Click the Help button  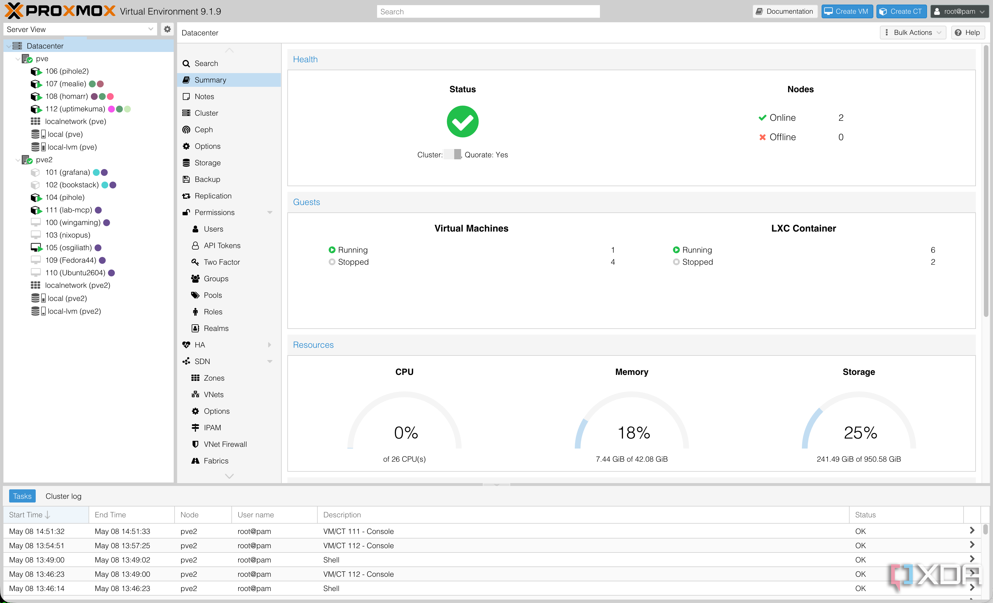tap(968, 32)
